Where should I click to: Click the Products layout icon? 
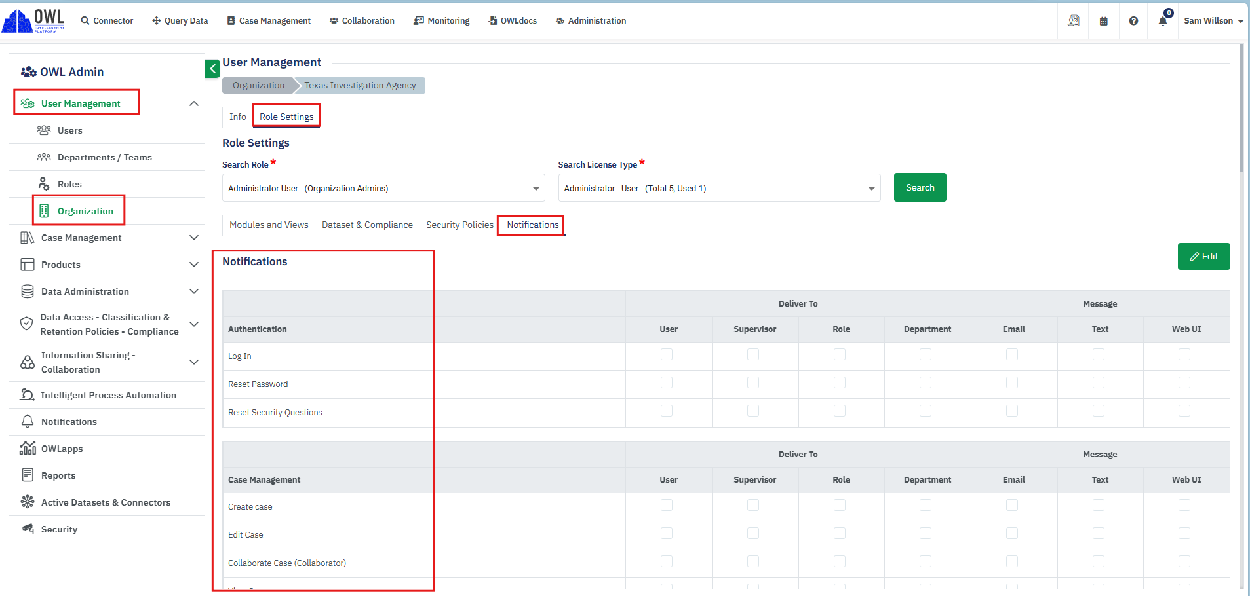coord(28,265)
